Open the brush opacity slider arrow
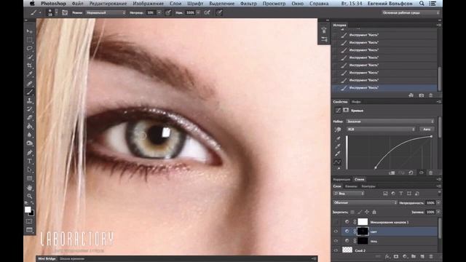The width and height of the screenshot is (466, 262). [x=159, y=13]
